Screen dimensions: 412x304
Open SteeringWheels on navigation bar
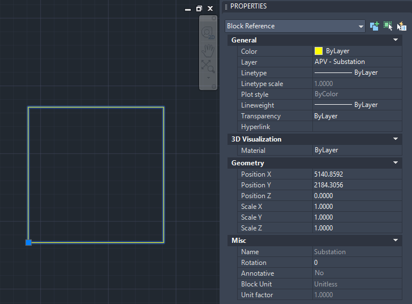[x=208, y=33]
